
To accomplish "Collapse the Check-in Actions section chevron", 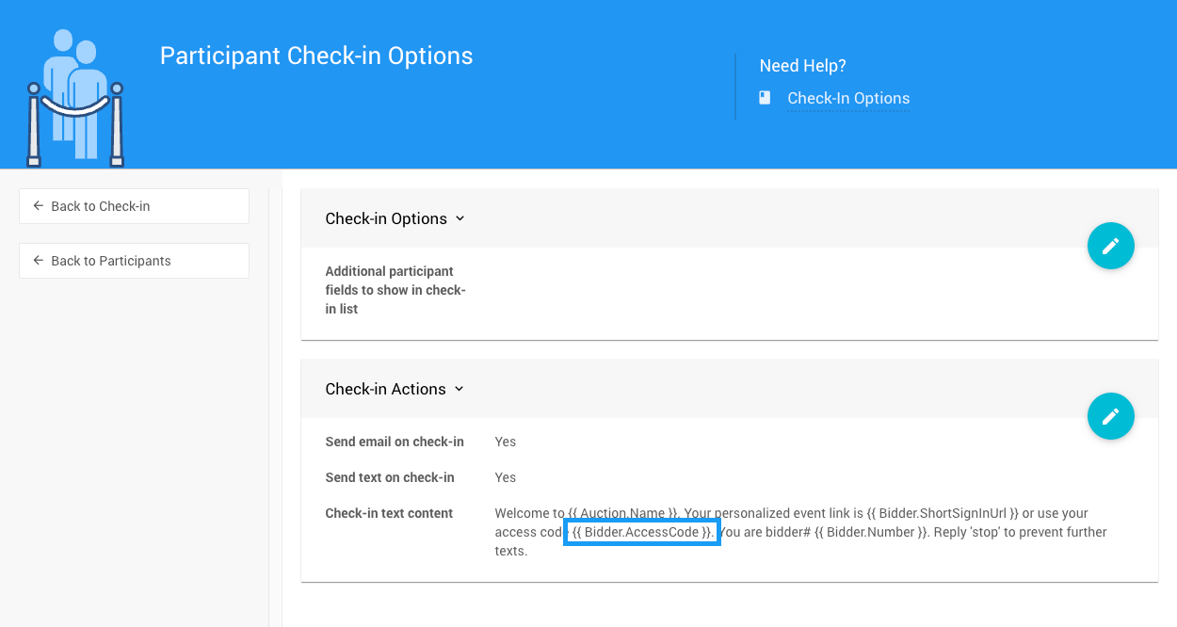I will point(460,389).
